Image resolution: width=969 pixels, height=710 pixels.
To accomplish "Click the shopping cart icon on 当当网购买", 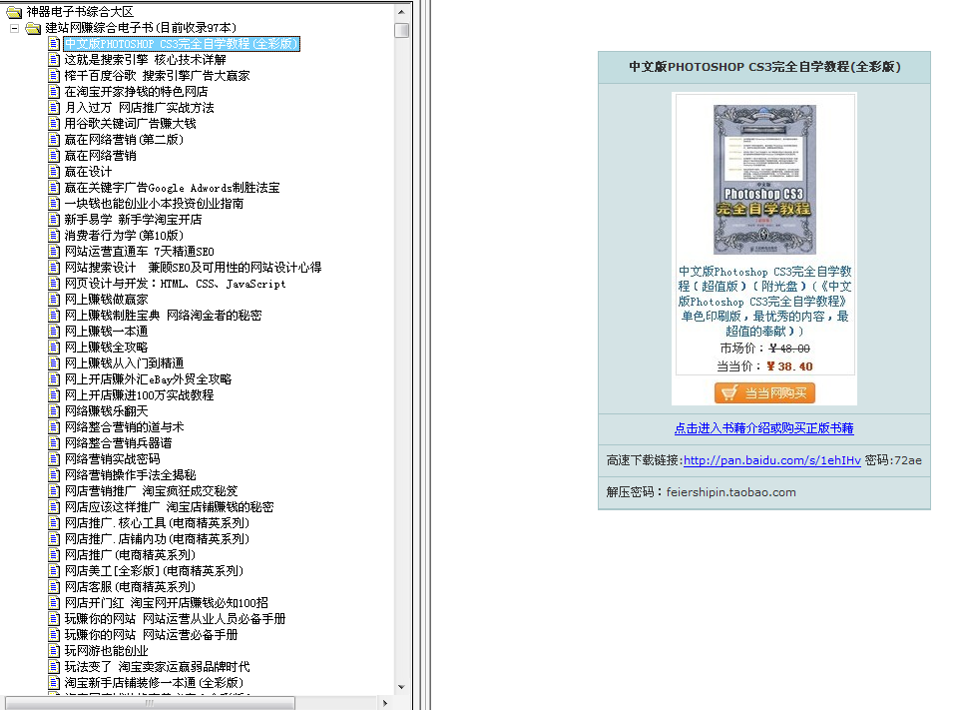I will point(729,392).
